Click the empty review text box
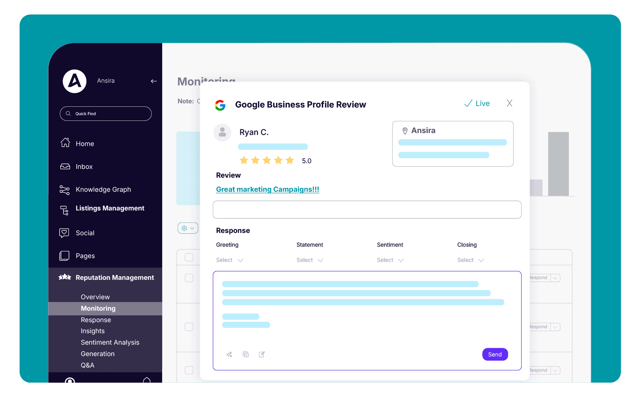Image resolution: width=636 pixels, height=398 pixels. pyautogui.click(x=367, y=210)
